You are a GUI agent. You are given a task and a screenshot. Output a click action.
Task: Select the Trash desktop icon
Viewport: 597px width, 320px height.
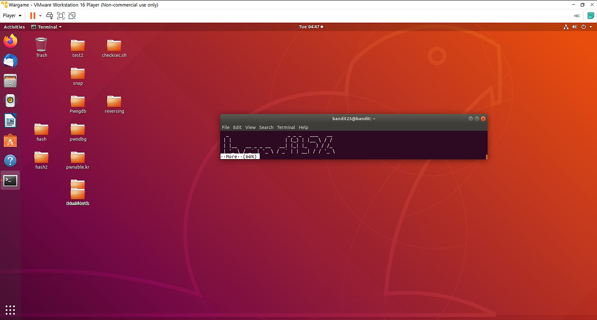pos(42,48)
